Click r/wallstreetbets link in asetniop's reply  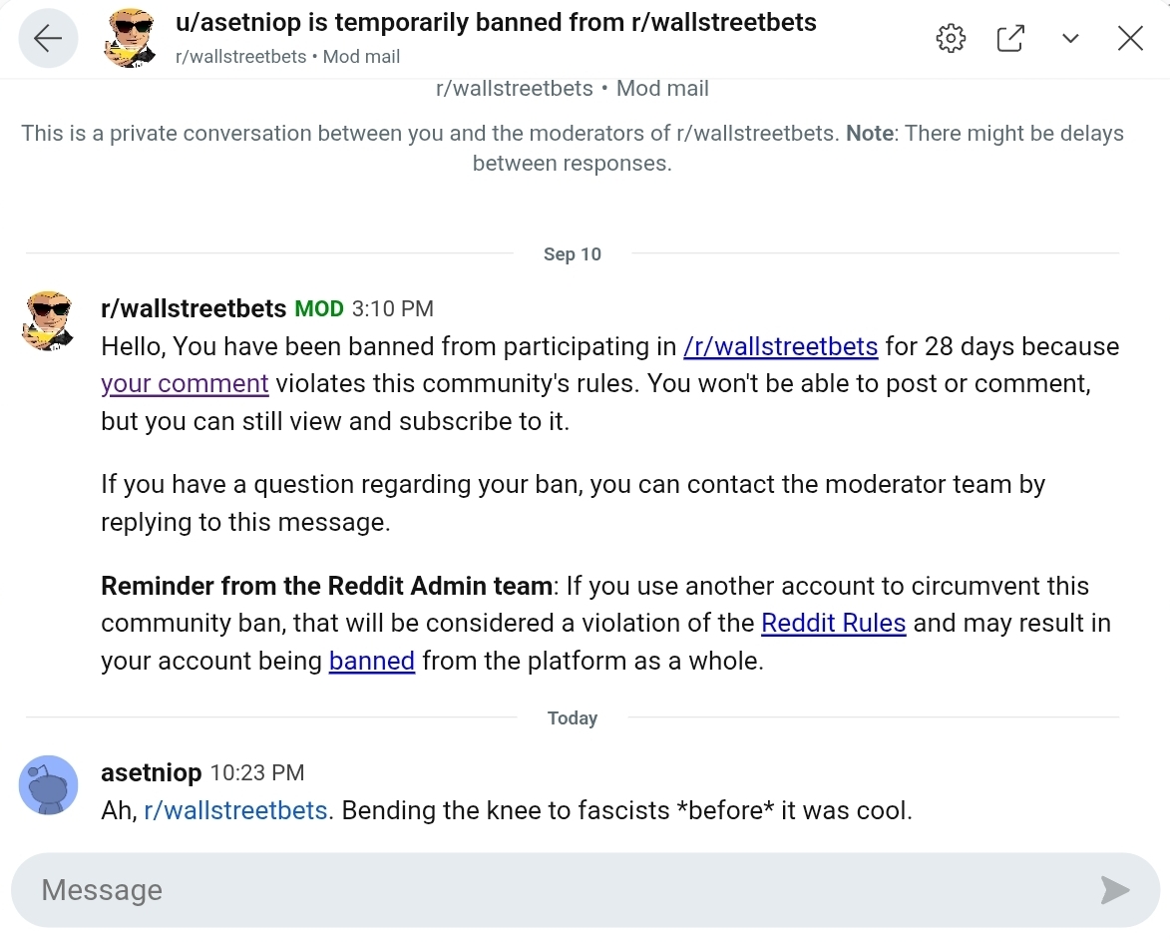pos(235,810)
